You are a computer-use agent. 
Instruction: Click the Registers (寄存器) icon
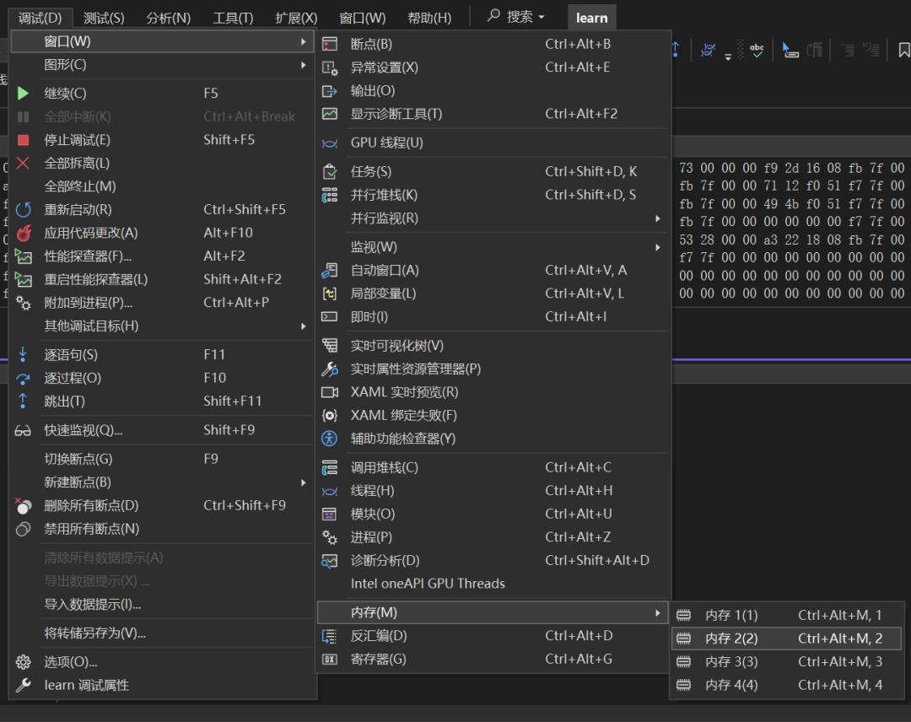click(330, 660)
